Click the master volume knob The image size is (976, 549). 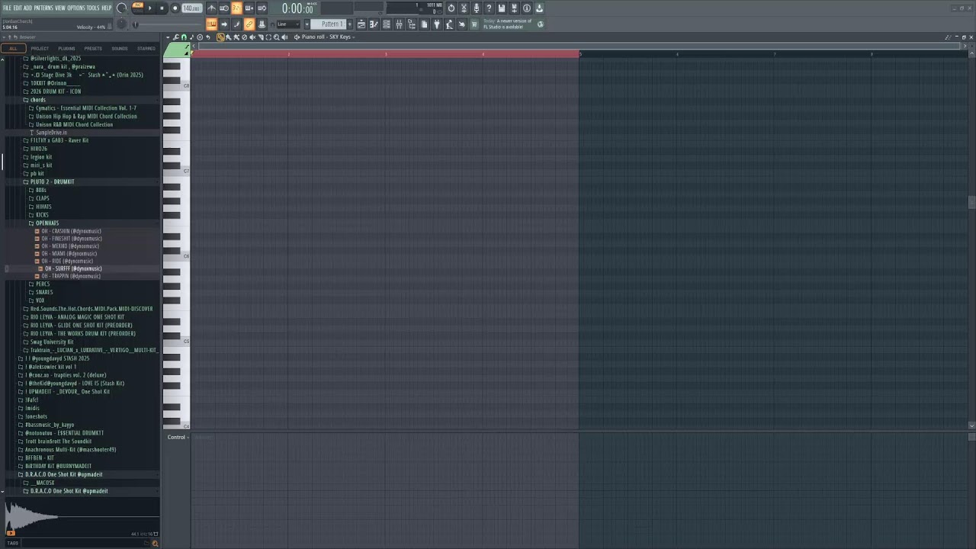point(122,9)
